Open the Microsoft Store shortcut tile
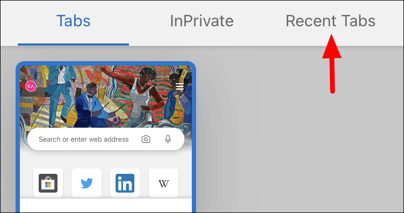The width and height of the screenshot is (404, 213). [x=48, y=183]
